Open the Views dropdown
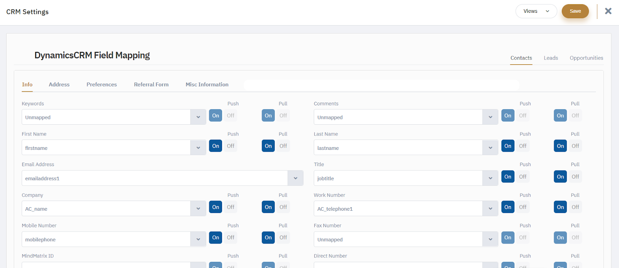The image size is (619, 268). 536,11
